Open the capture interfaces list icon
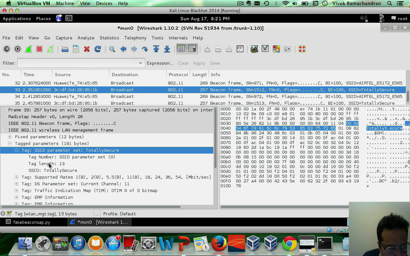The width and height of the screenshot is (410, 256). [x=7, y=49]
